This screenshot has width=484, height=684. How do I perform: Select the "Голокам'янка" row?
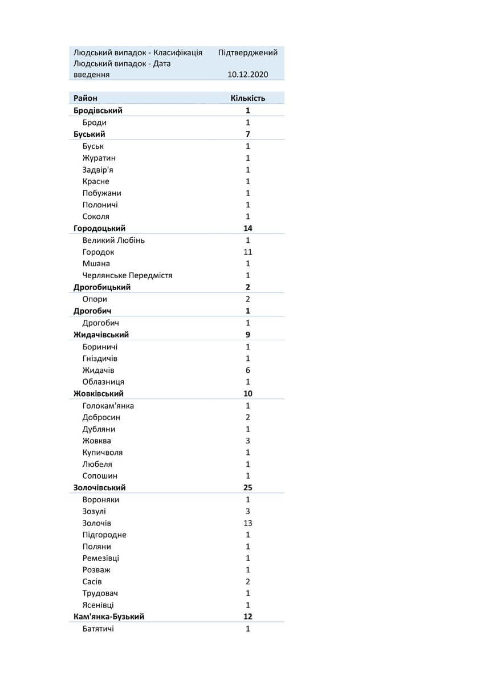click(x=108, y=406)
